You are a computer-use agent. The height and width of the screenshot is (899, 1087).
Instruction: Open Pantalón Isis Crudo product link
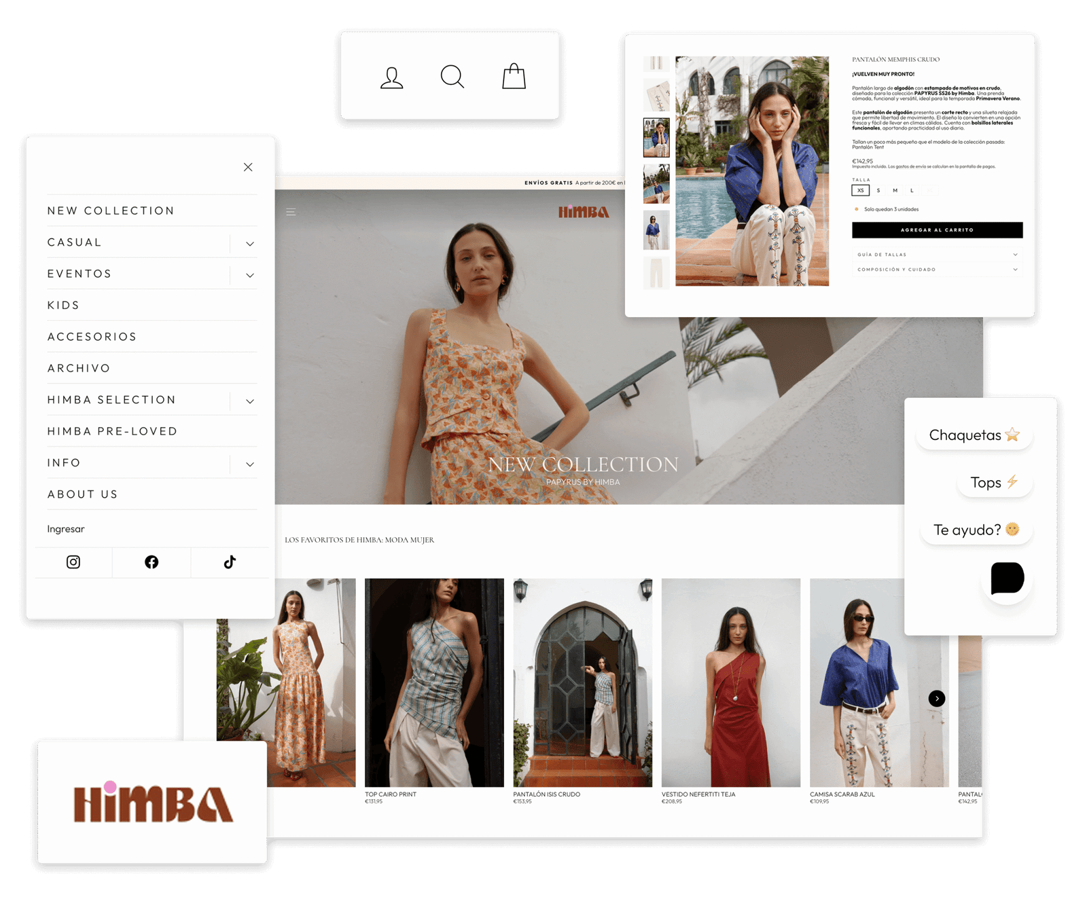(x=546, y=794)
